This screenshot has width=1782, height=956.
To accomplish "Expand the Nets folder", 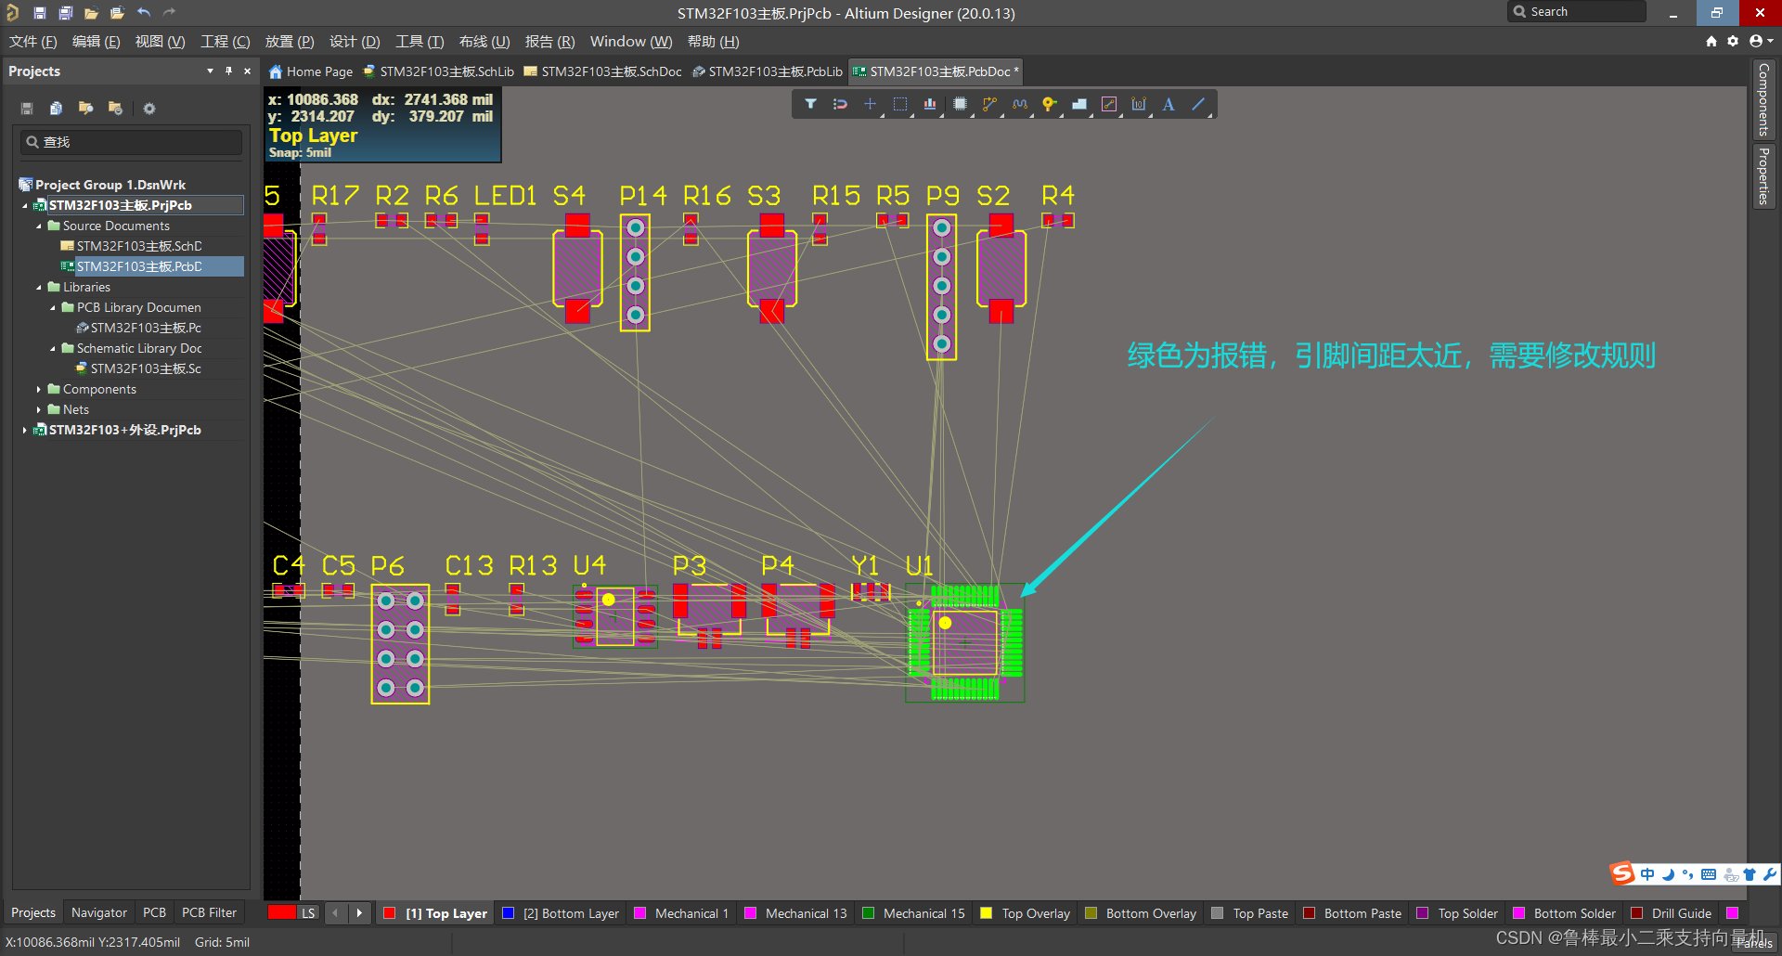I will tap(39, 409).
